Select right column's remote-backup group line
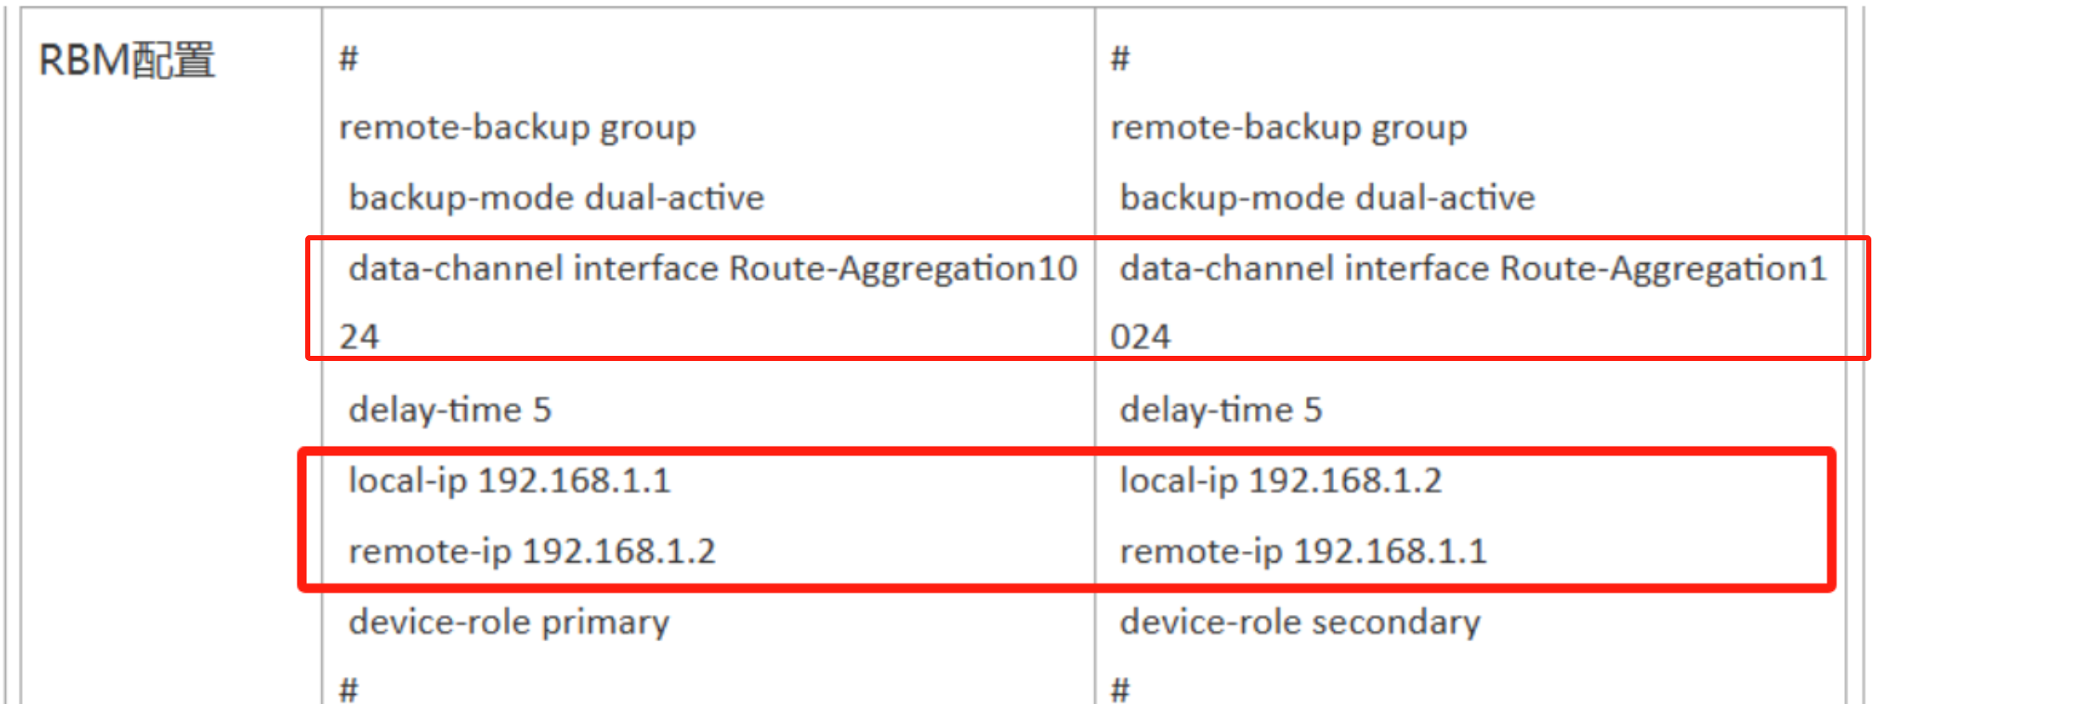The width and height of the screenshot is (2089, 704). coord(1289,128)
